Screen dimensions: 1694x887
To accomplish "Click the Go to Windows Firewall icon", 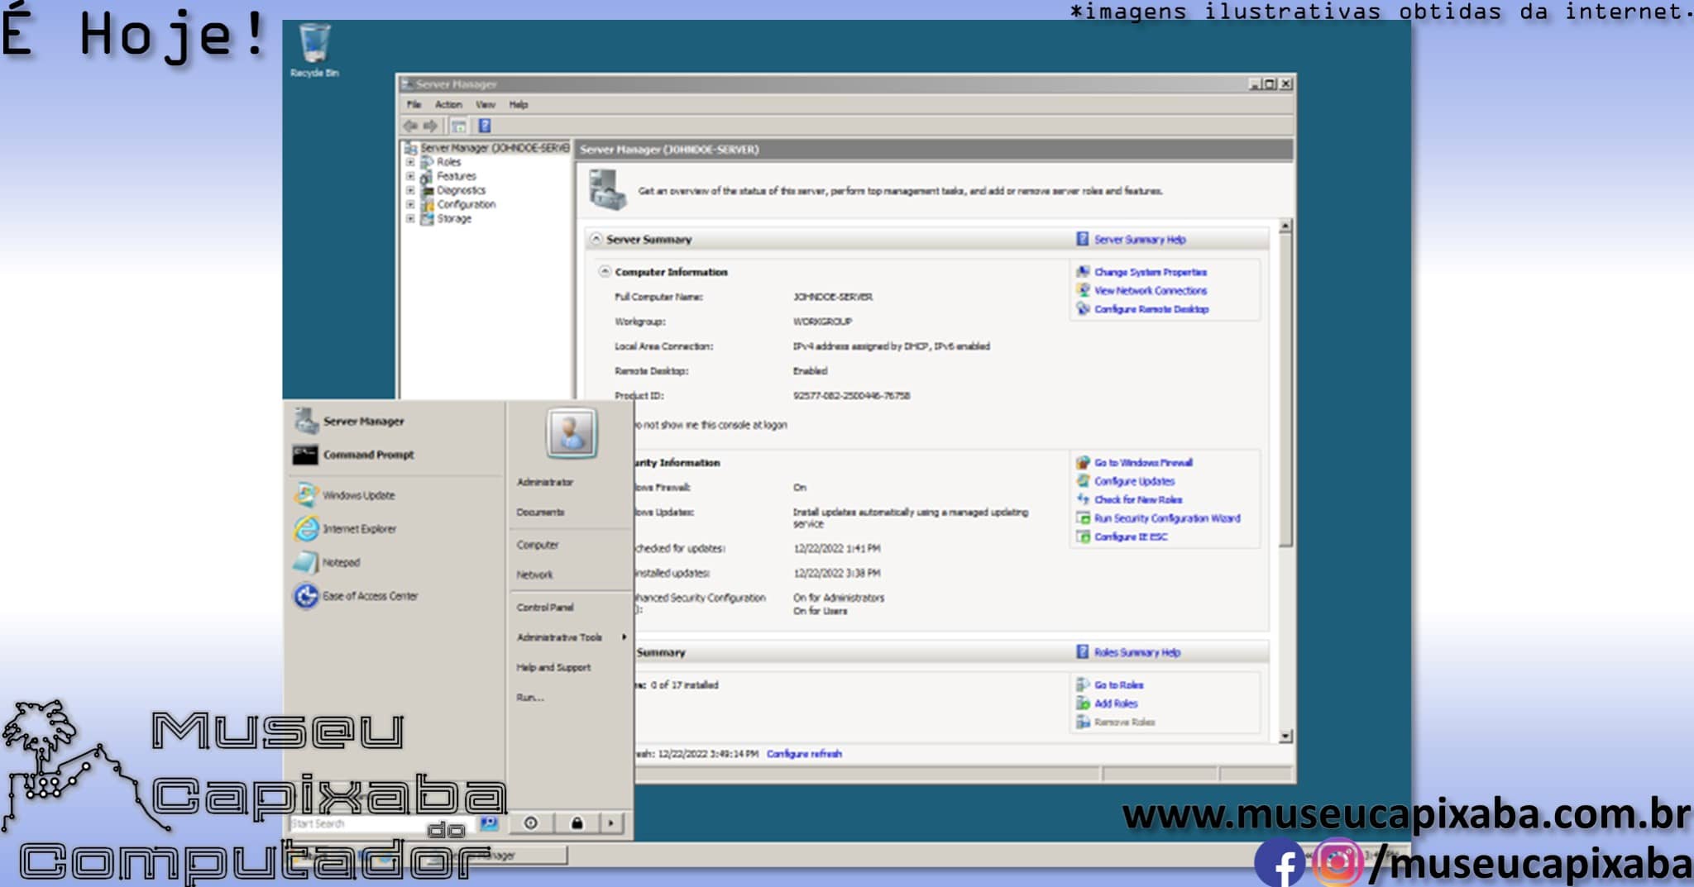I will (1082, 462).
